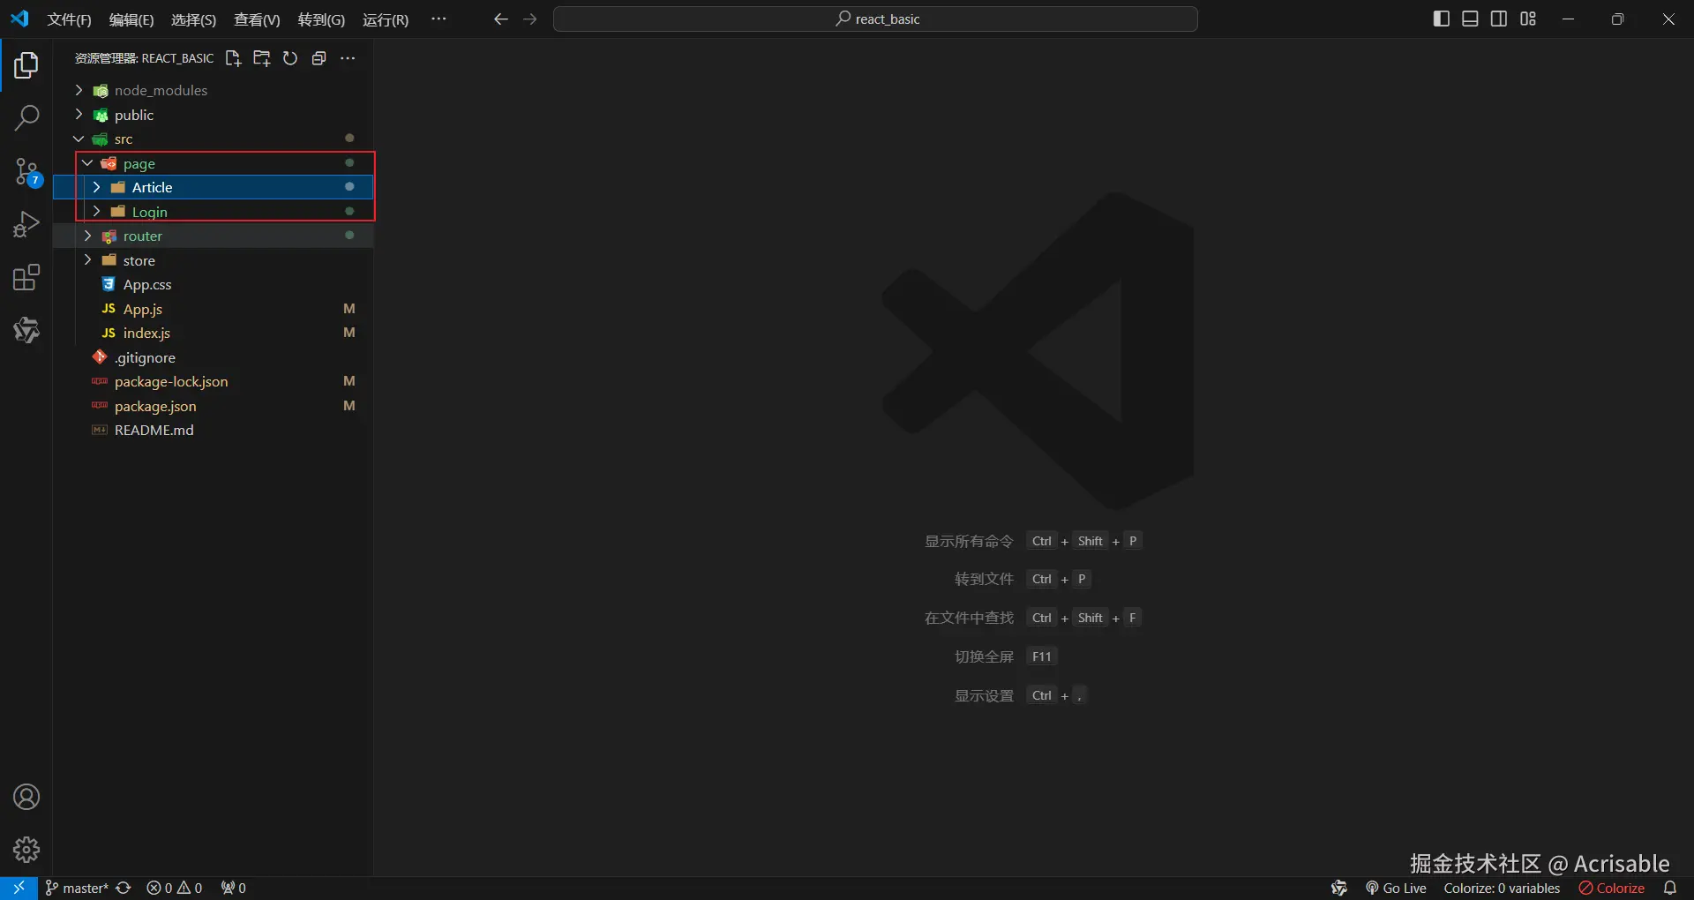Show more menu bar items via ellipsis
Screen dimensions: 1694x900
438,19
